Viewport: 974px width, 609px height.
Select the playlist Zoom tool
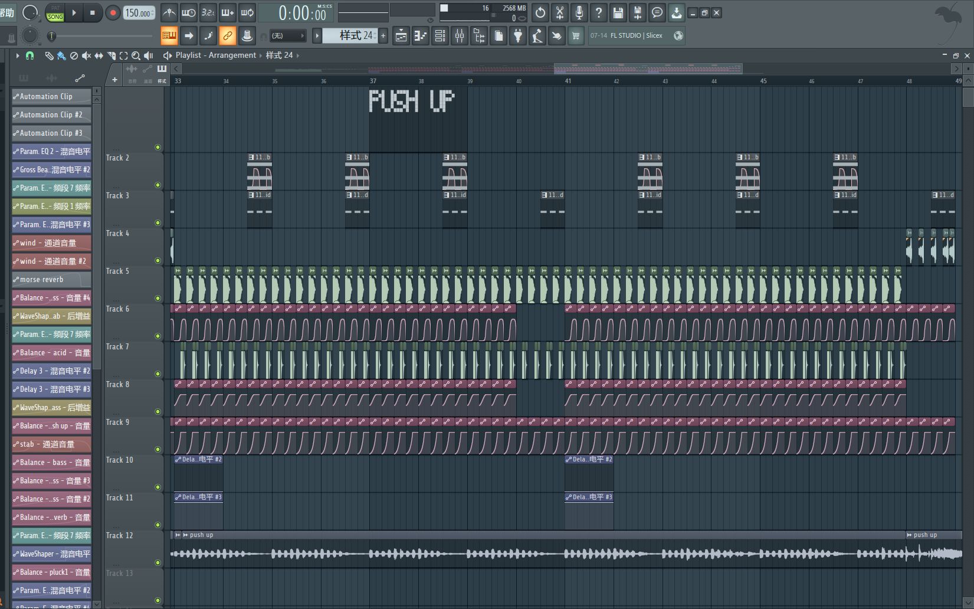136,55
